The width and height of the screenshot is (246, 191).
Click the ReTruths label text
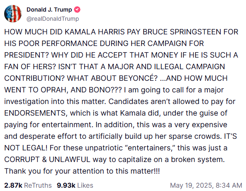click(x=38, y=185)
